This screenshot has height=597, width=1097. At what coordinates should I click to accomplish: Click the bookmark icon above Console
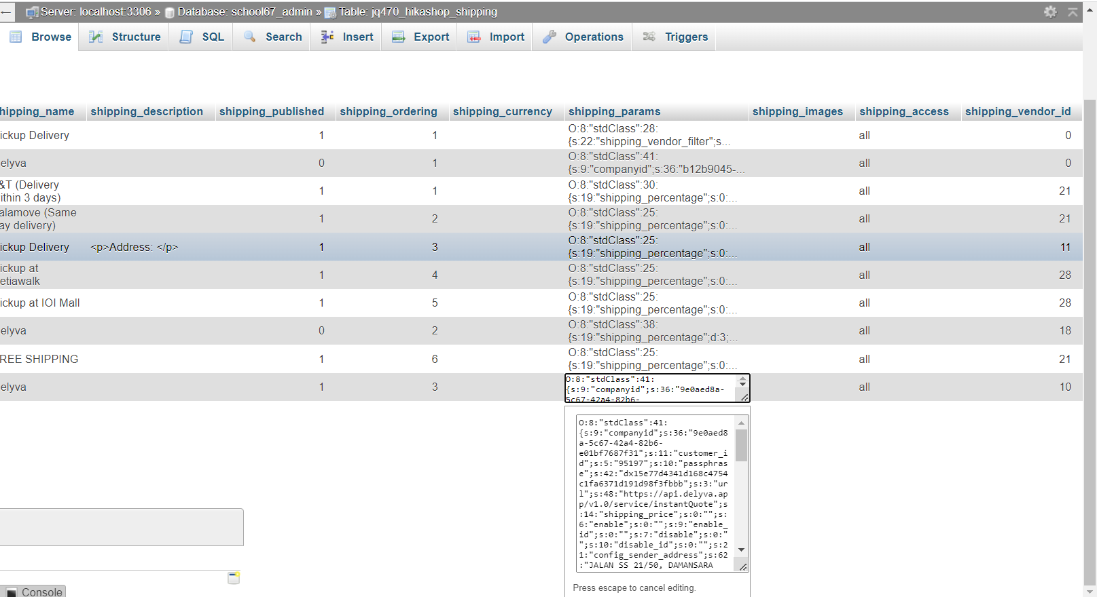tap(234, 577)
